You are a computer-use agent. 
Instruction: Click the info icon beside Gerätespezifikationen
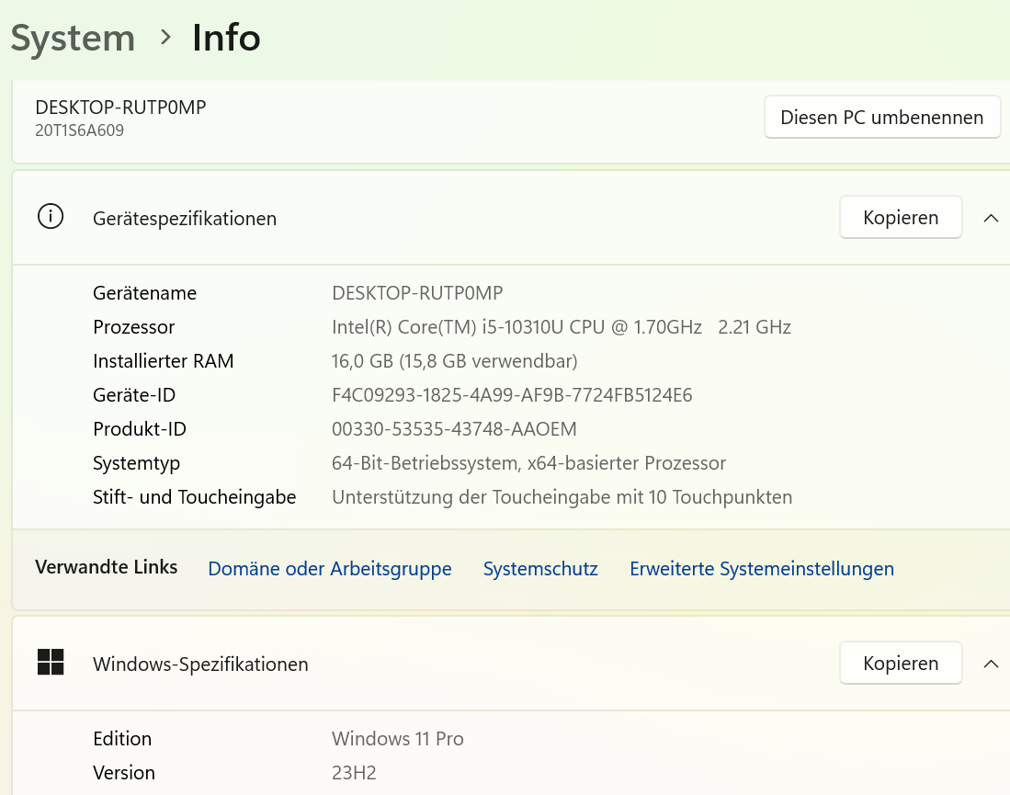pos(51,217)
